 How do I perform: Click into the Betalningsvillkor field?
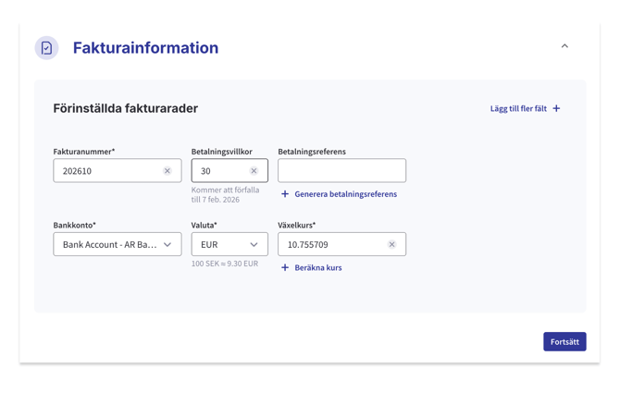(220, 171)
